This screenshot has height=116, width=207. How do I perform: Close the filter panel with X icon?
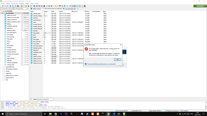(31, 99)
